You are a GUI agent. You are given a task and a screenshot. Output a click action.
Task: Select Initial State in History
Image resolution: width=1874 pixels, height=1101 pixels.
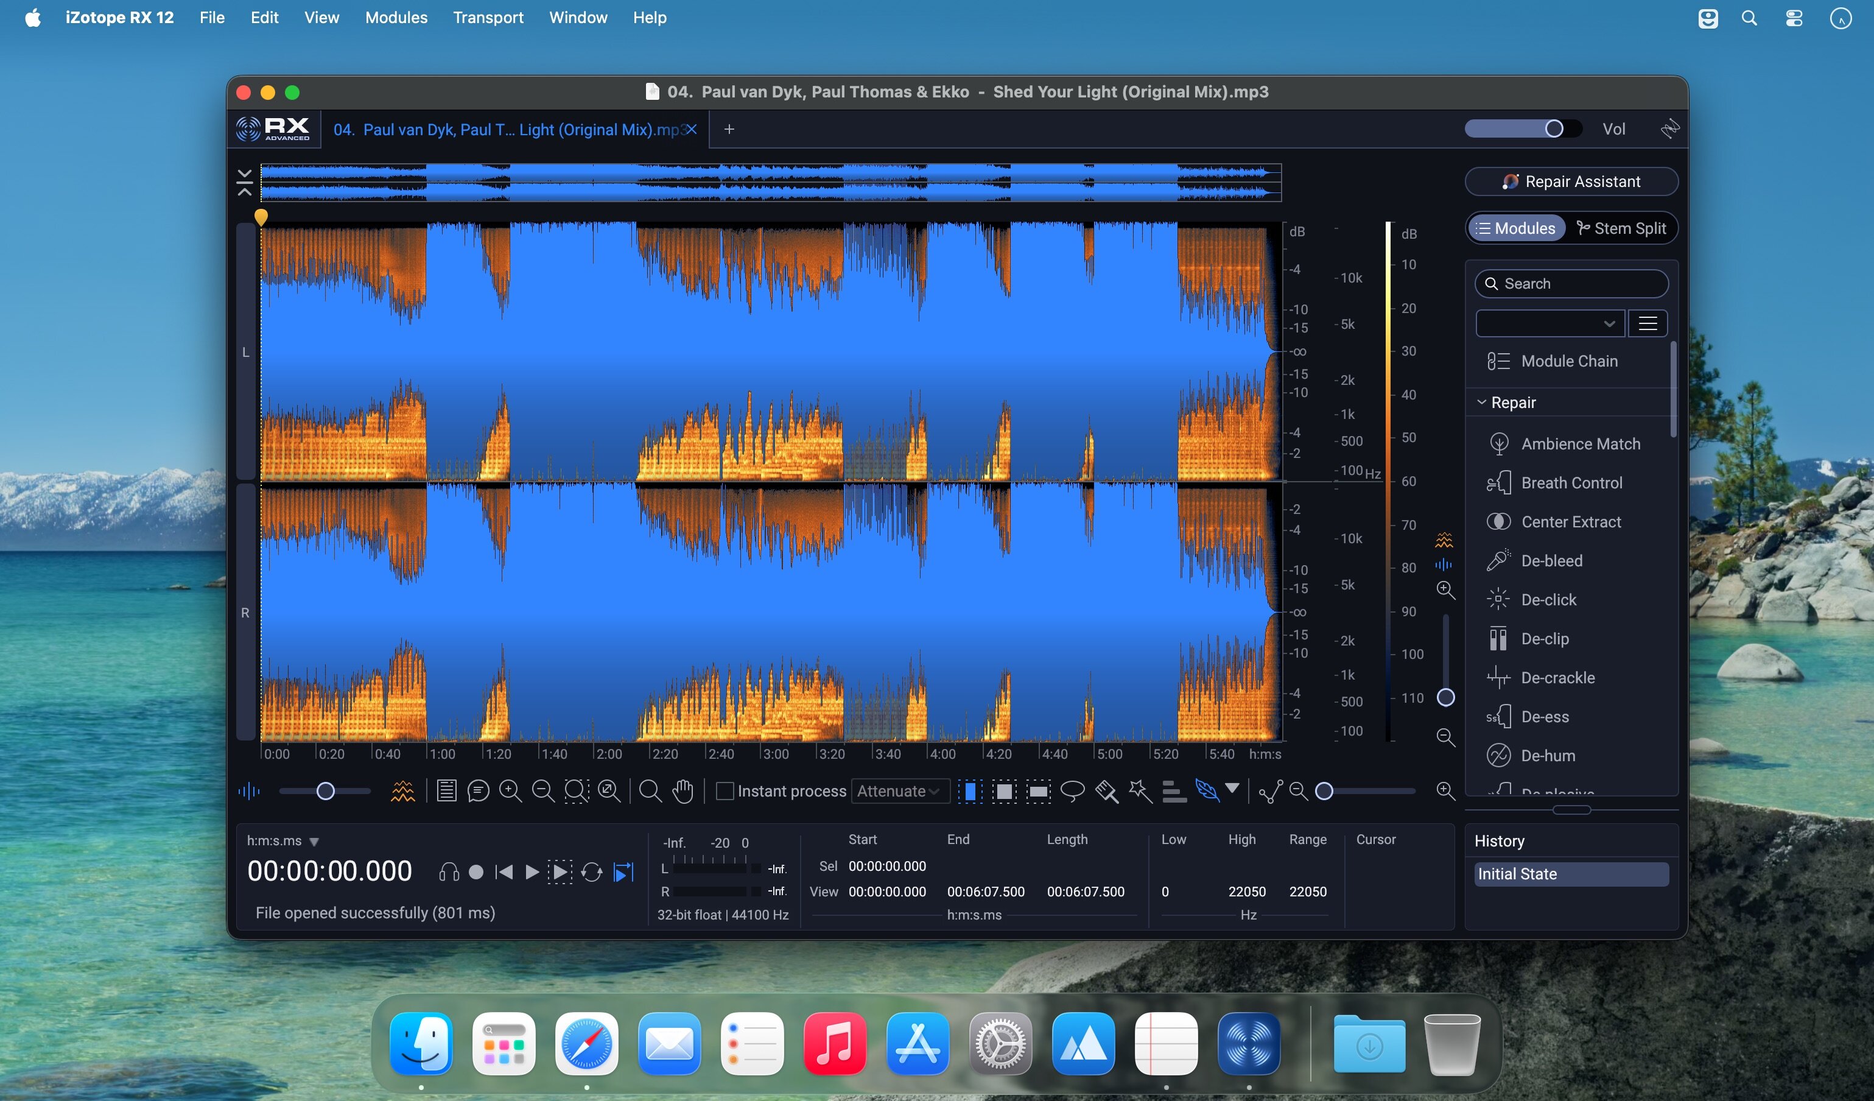(x=1571, y=874)
